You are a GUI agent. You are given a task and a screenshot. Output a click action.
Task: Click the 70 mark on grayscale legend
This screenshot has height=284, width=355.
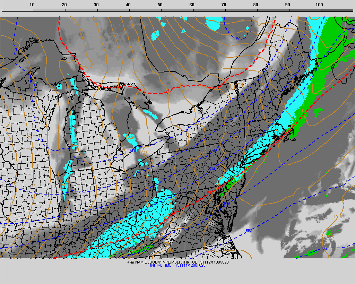pos(224,5)
